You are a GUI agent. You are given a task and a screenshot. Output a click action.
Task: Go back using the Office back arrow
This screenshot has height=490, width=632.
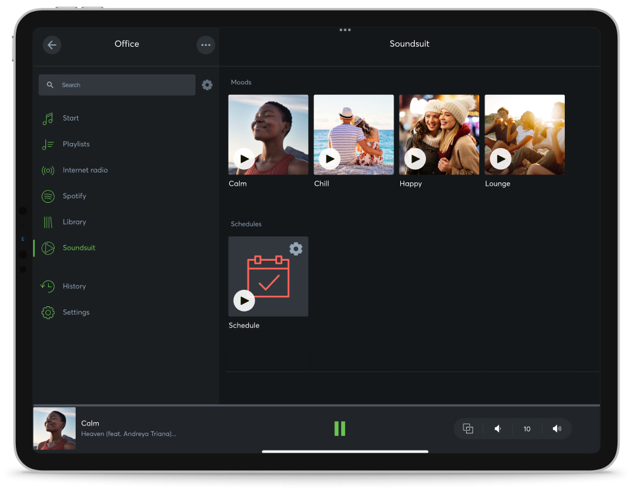(52, 45)
